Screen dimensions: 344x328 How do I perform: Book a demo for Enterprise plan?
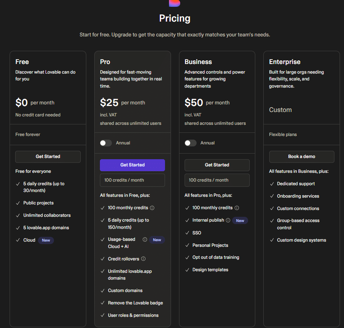point(302,156)
